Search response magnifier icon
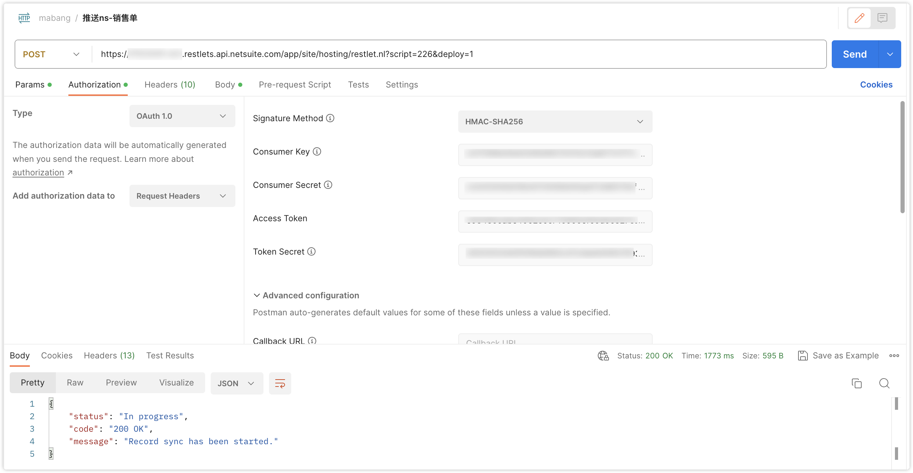913x473 pixels. (x=884, y=383)
